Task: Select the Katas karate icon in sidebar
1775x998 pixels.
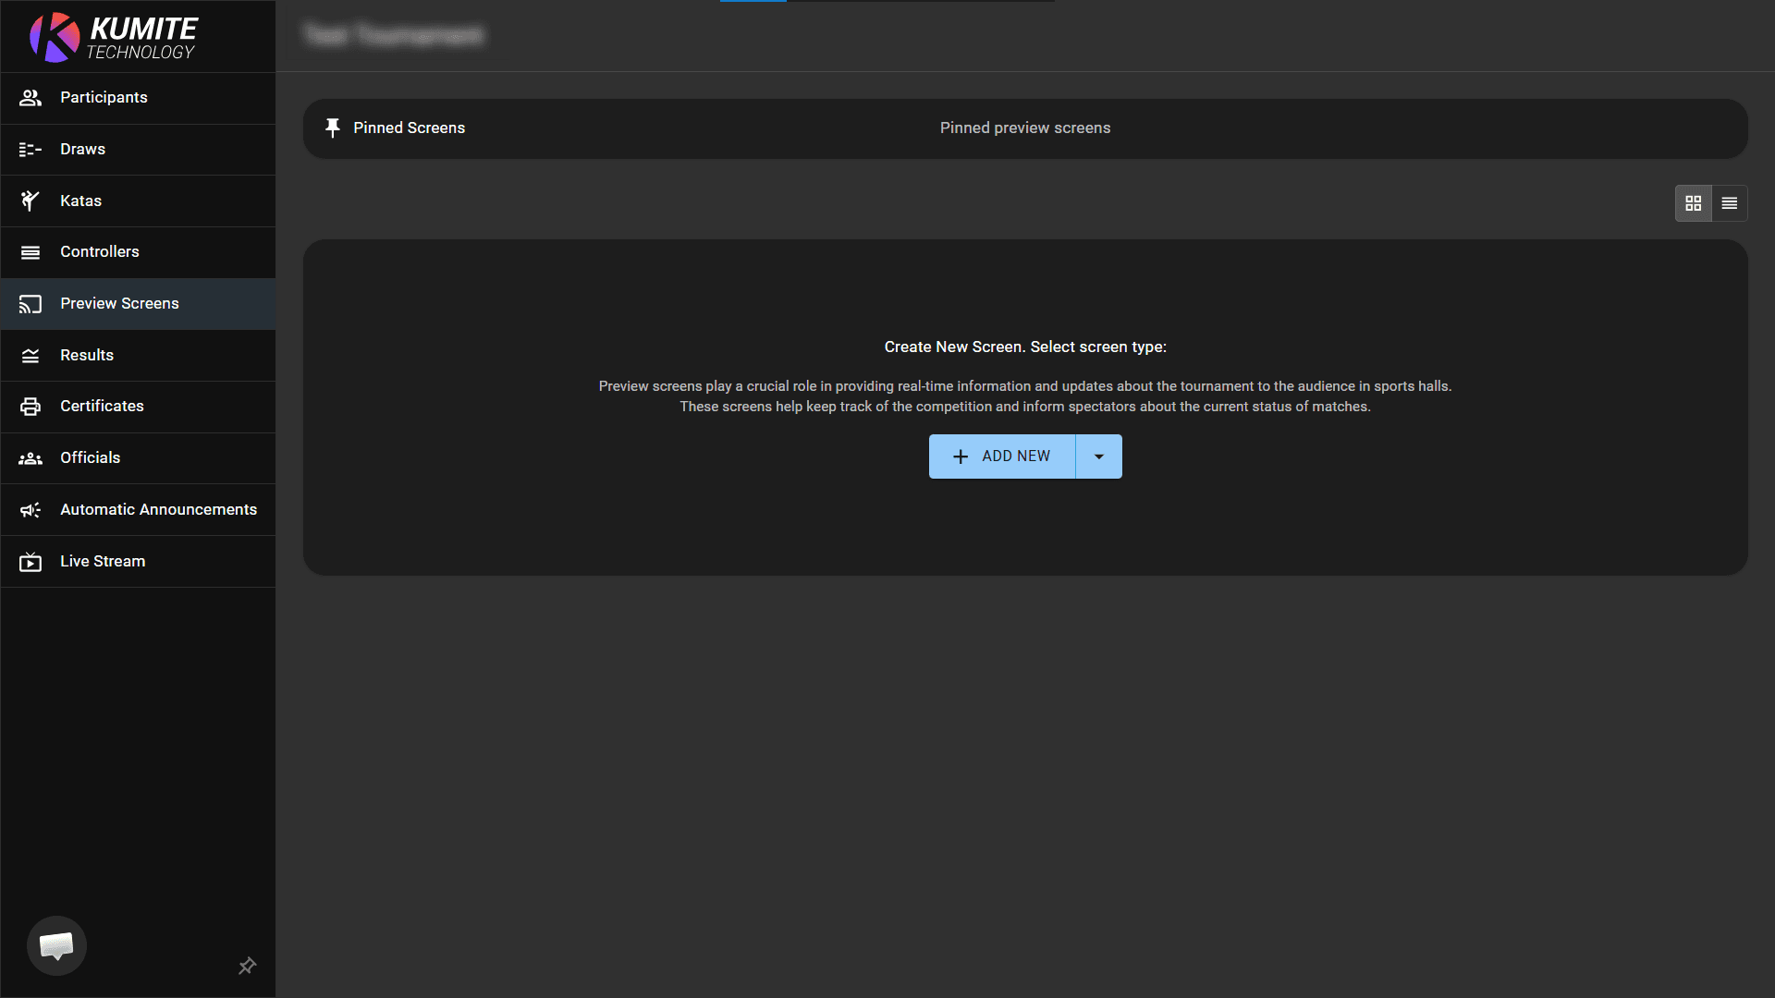Action: (31, 201)
